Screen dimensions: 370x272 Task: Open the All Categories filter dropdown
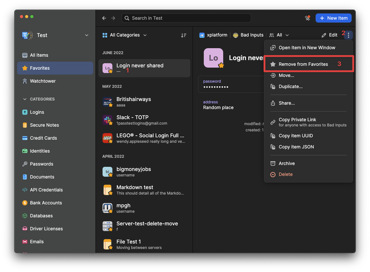click(x=124, y=35)
